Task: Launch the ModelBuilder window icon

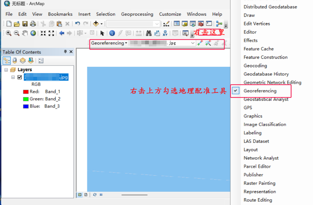Action: 219,24
